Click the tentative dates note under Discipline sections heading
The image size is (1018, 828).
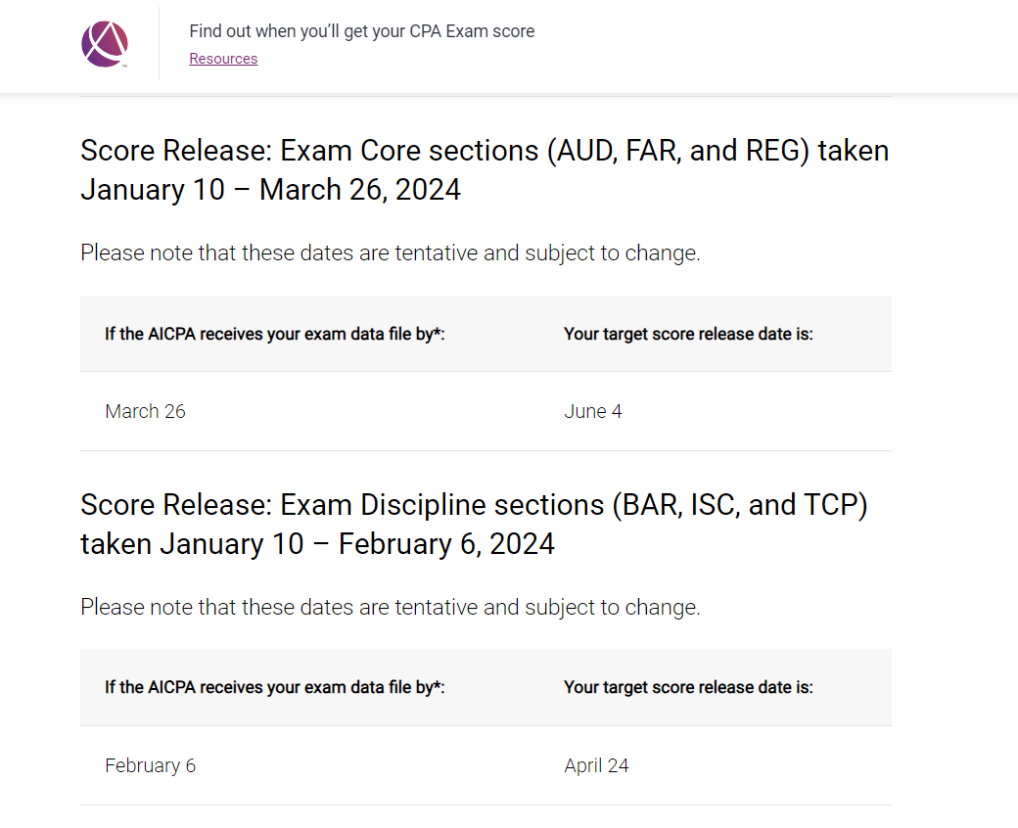pos(390,608)
